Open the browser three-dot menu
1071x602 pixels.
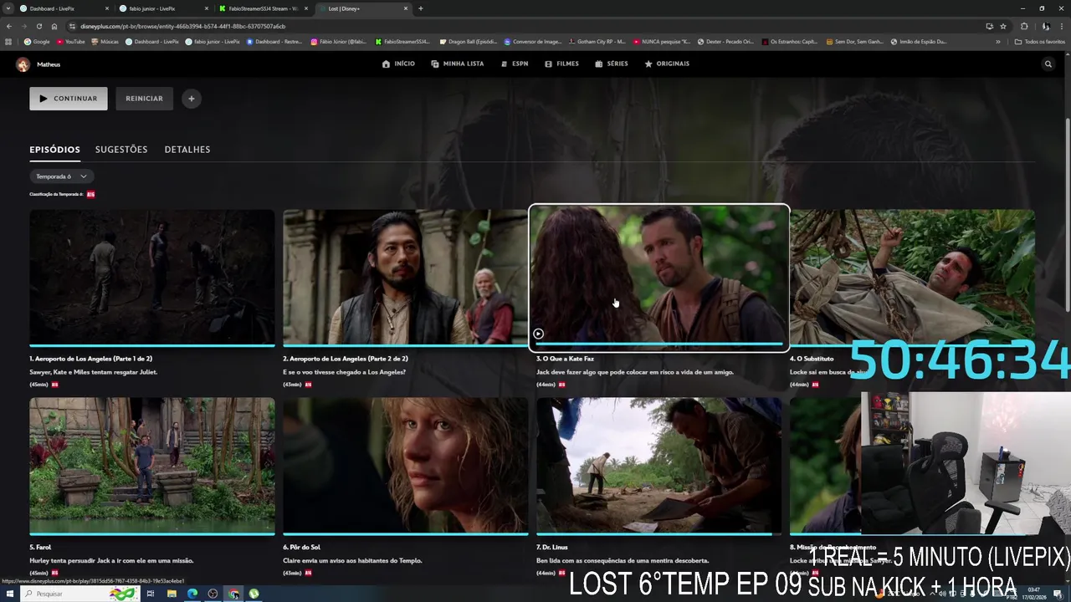click(x=1063, y=26)
